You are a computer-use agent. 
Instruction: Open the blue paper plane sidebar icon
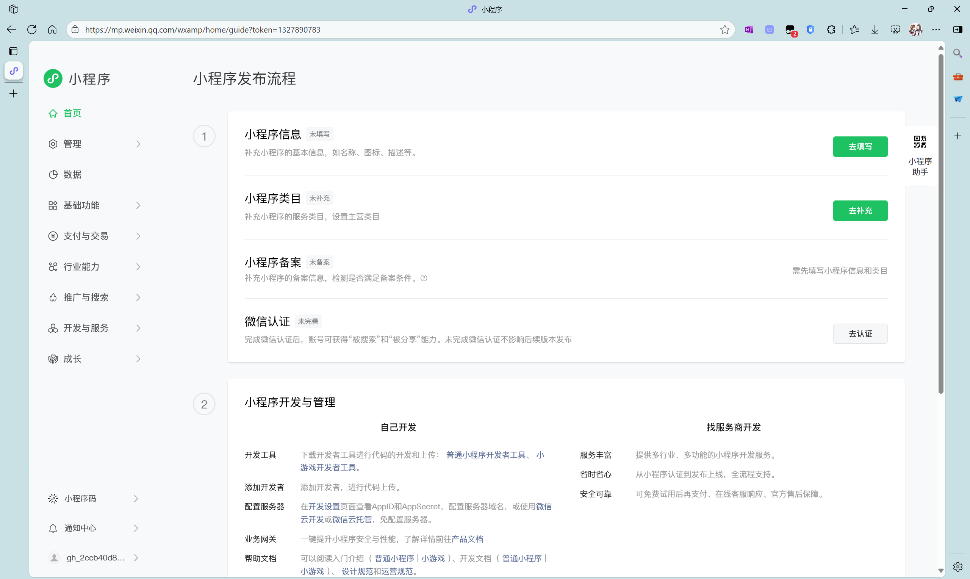[958, 99]
